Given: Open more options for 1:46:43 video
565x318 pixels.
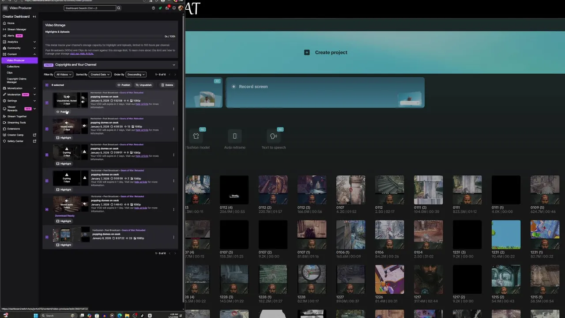Looking at the screenshot, I should tap(173, 209).
